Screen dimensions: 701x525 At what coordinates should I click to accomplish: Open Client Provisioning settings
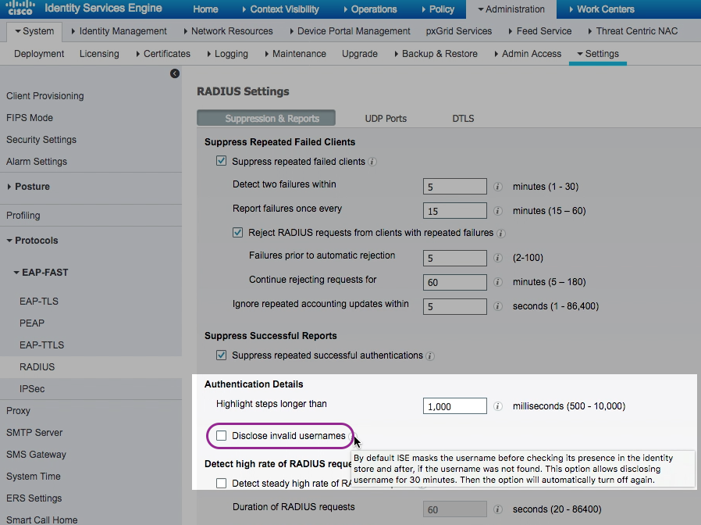click(45, 96)
